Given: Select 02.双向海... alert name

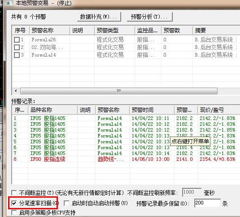Looking at the screenshot, I should pyautogui.click(x=47, y=47).
